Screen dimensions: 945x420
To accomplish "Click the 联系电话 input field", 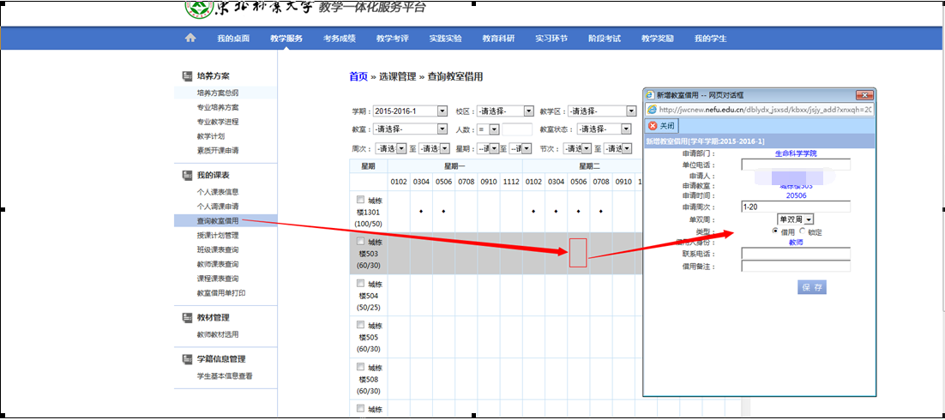I will pos(795,254).
